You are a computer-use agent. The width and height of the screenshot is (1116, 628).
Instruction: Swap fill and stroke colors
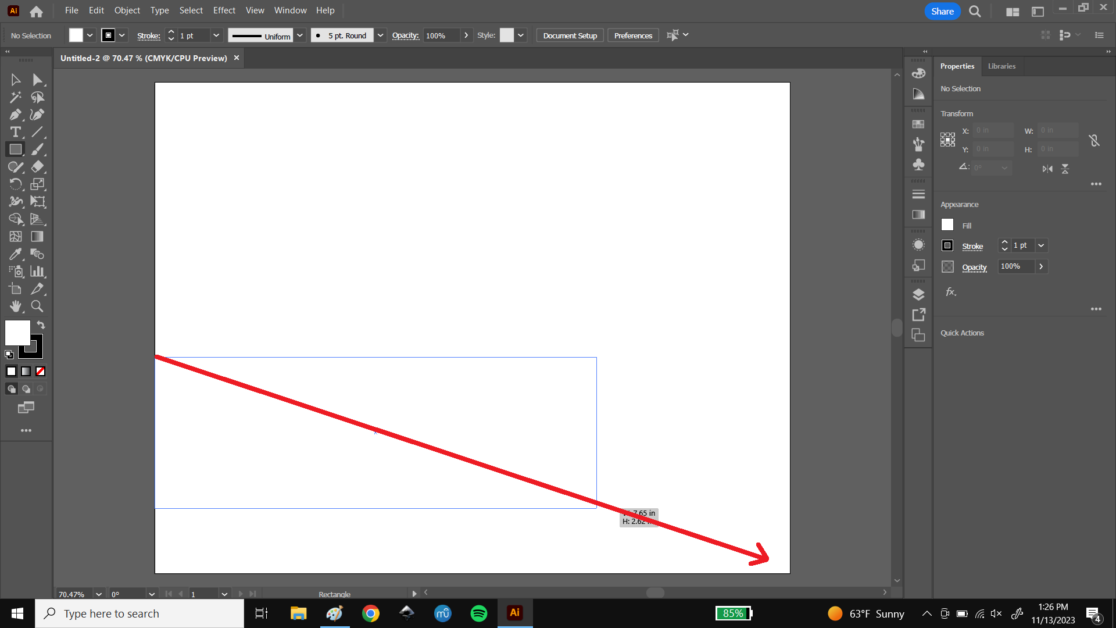[x=41, y=325]
